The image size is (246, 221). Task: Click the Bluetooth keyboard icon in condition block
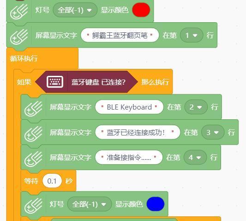pyautogui.click(x=55, y=82)
